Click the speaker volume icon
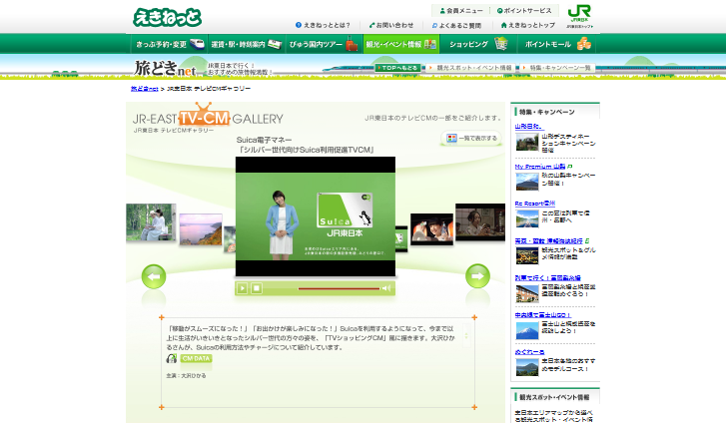The image size is (726, 423). pyautogui.click(x=385, y=288)
